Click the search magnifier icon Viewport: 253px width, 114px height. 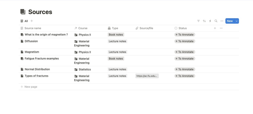click(216, 21)
